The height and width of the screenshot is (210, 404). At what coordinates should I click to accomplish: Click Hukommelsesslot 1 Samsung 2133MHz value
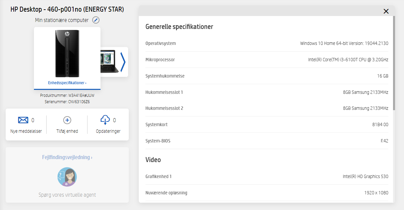click(x=366, y=92)
